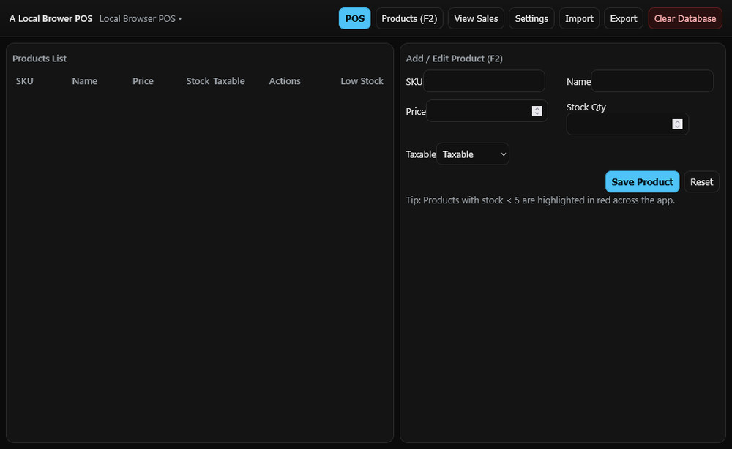Export the POS data
732x449 pixels.
point(623,18)
